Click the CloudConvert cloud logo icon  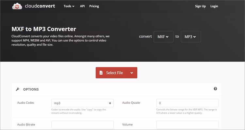click(17, 6)
